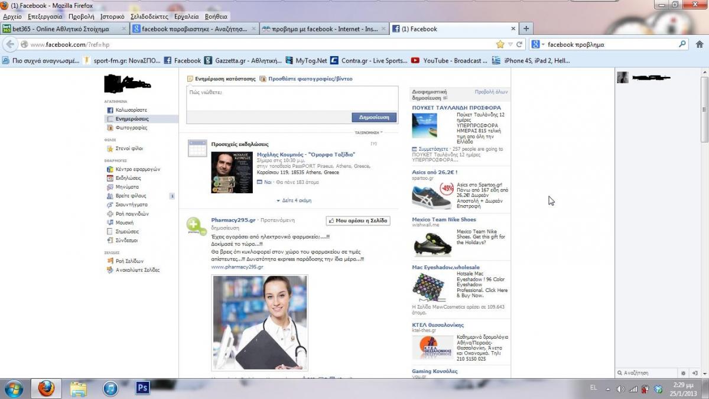This screenshot has height=399, width=709.
Task: Click the chat Αναζήτηση search field
Action: point(647,373)
